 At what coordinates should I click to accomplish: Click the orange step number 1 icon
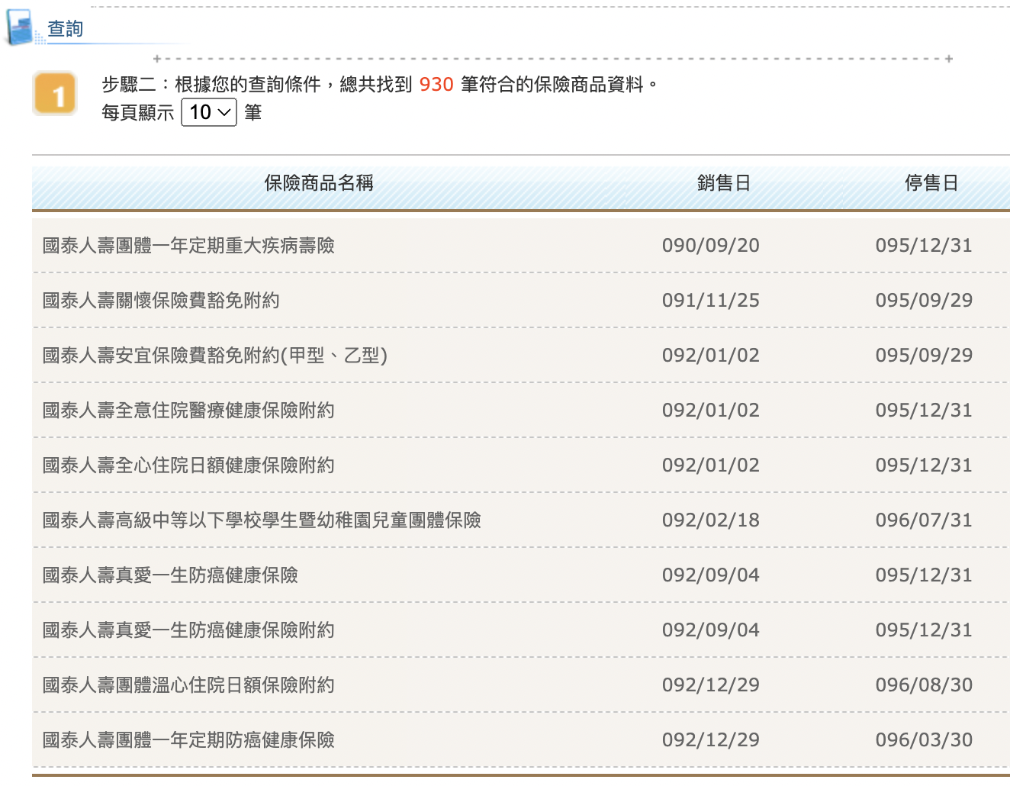(x=55, y=94)
